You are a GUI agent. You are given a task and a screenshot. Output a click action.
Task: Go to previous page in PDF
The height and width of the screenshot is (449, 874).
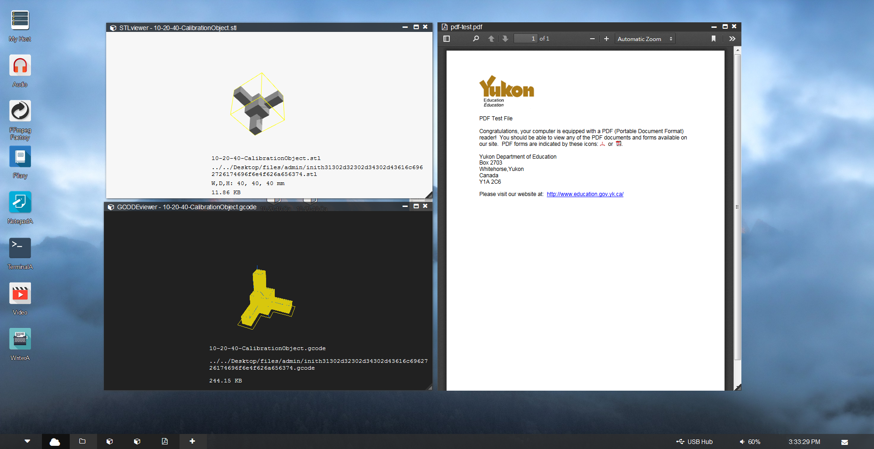point(491,39)
